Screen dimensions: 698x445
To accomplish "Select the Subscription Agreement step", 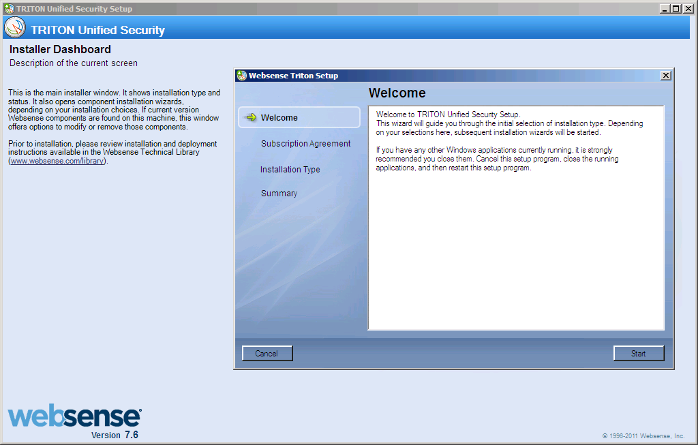I will click(305, 143).
